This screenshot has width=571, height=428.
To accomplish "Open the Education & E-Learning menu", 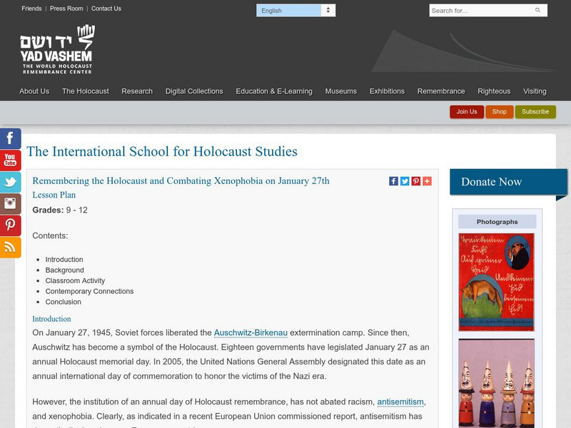I will pyautogui.click(x=275, y=91).
